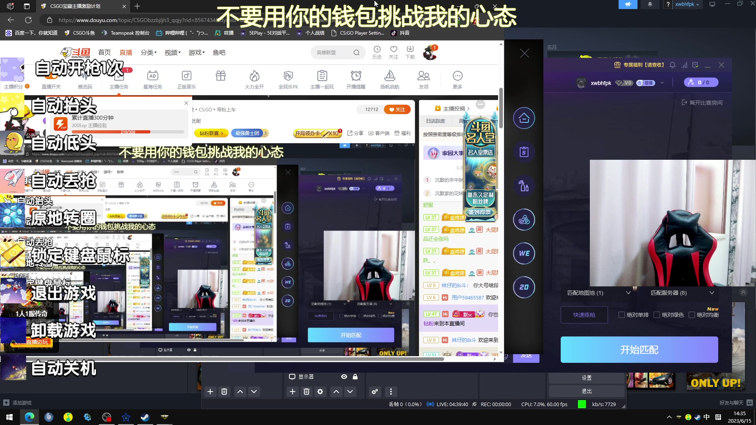Open the 主播一起玩 clipboard icon

[322, 76]
